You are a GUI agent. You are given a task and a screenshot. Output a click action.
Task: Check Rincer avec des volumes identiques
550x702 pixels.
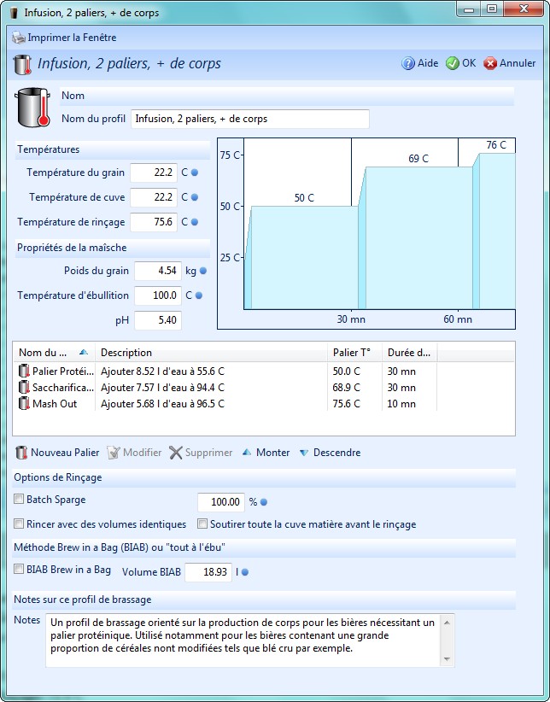click(x=20, y=524)
